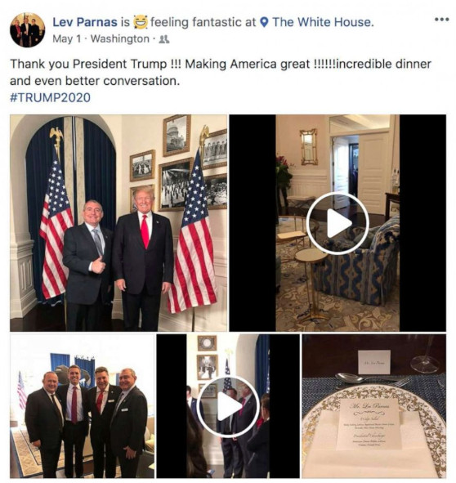Open the three-dot post options menu
The width and height of the screenshot is (456, 483).
click(x=441, y=20)
